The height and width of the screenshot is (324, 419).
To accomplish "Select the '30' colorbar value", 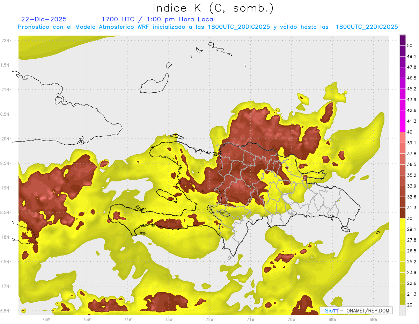I will pyautogui.click(x=410, y=218).
